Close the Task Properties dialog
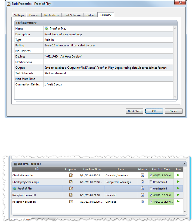The width and height of the screenshot is (192, 223). [x=180, y=2]
